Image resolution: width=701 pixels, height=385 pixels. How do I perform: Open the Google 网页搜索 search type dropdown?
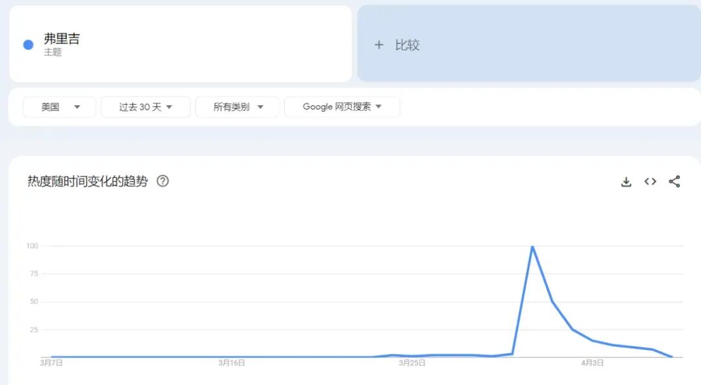pyautogui.click(x=342, y=107)
